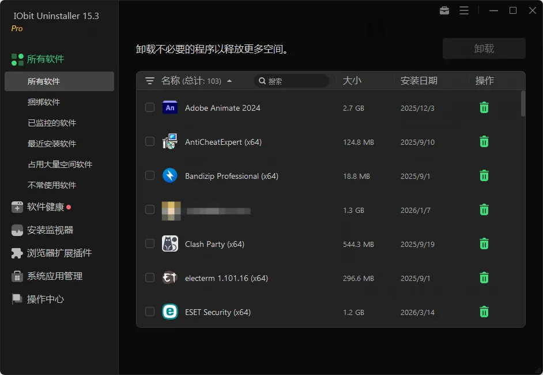543x375 pixels.
Task: Tick the checkbox in the 2026/1/7 row
Action: 150,209
